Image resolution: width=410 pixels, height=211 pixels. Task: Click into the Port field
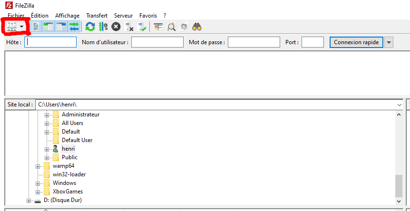point(312,42)
